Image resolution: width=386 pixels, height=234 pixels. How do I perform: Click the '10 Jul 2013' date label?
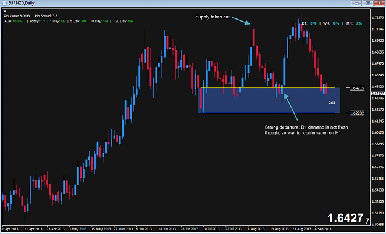(211, 229)
